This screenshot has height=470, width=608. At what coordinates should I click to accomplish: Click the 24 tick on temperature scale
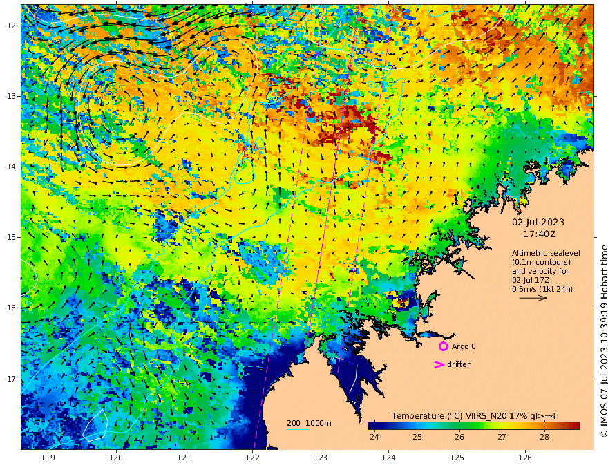pyautogui.click(x=374, y=437)
